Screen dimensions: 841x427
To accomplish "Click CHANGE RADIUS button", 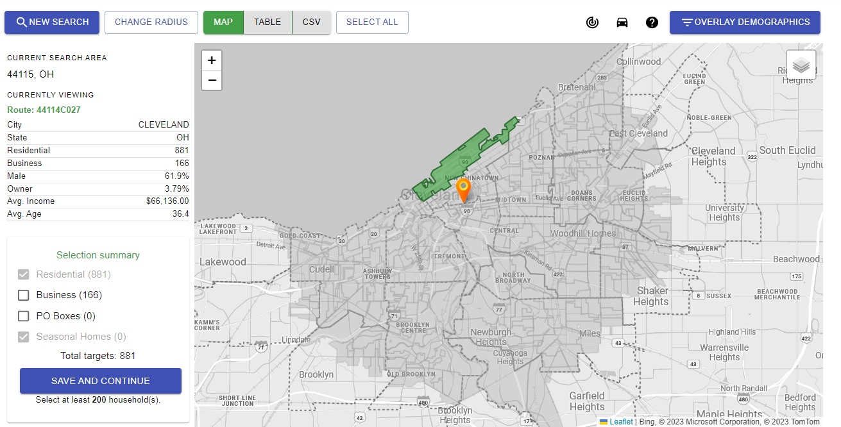I will coord(151,22).
